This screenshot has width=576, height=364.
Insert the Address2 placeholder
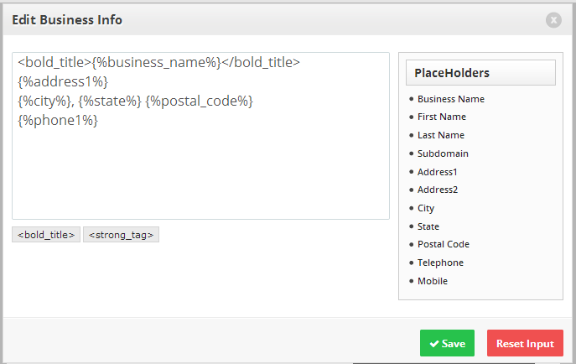[x=438, y=190]
